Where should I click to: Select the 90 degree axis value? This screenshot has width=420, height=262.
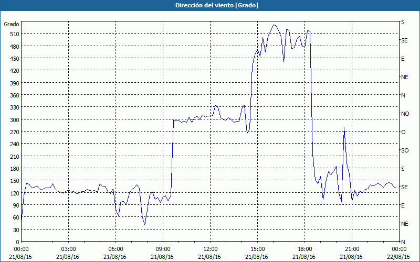pos(16,205)
